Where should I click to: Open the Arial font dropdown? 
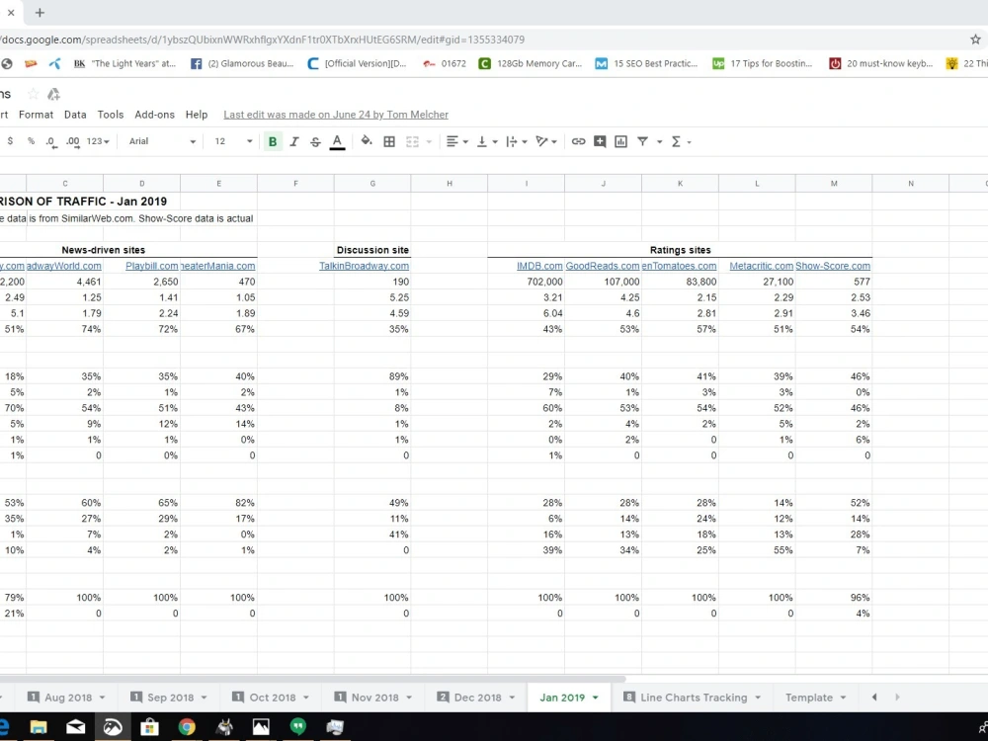click(162, 141)
